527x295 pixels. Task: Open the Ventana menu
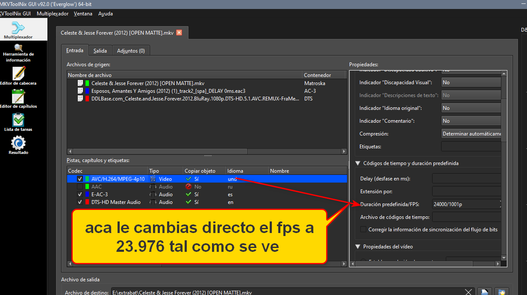(x=83, y=14)
